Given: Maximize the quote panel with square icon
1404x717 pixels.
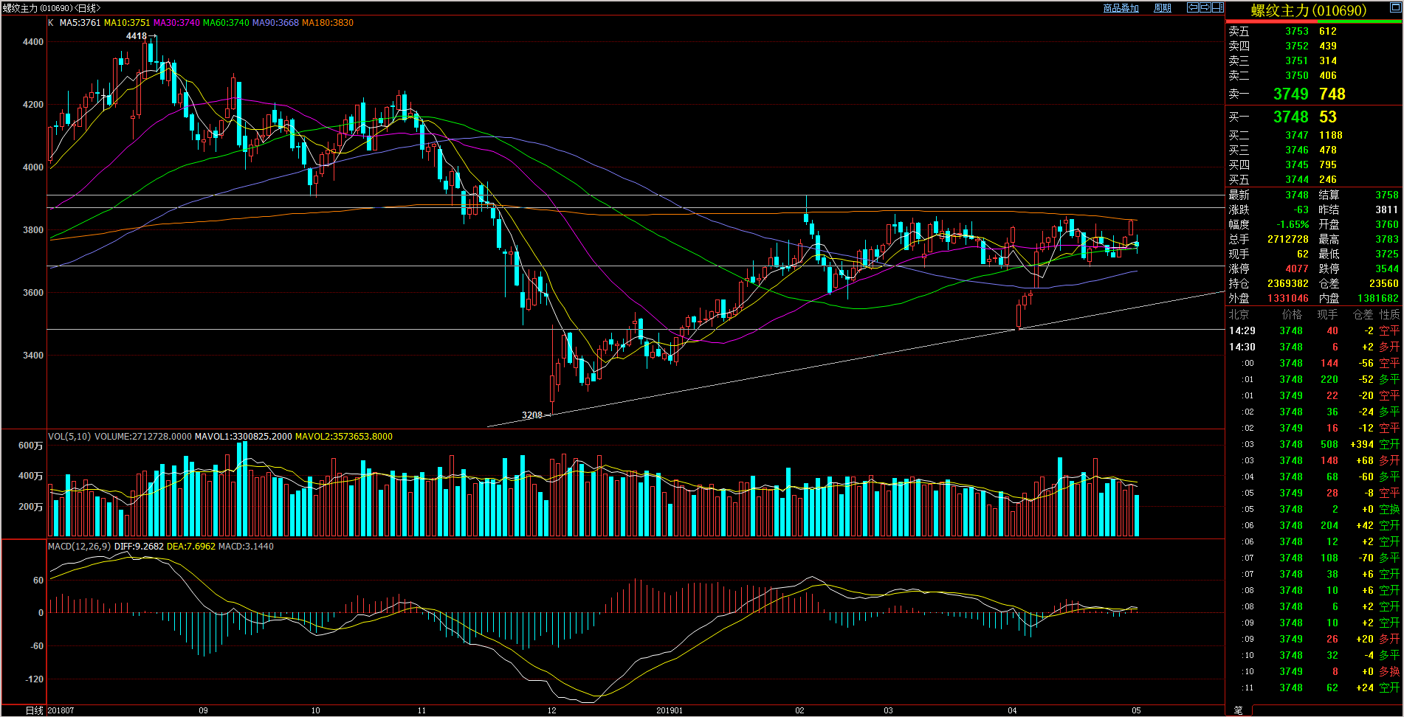Looking at the screenshot, I should (x=1394, y=8).
